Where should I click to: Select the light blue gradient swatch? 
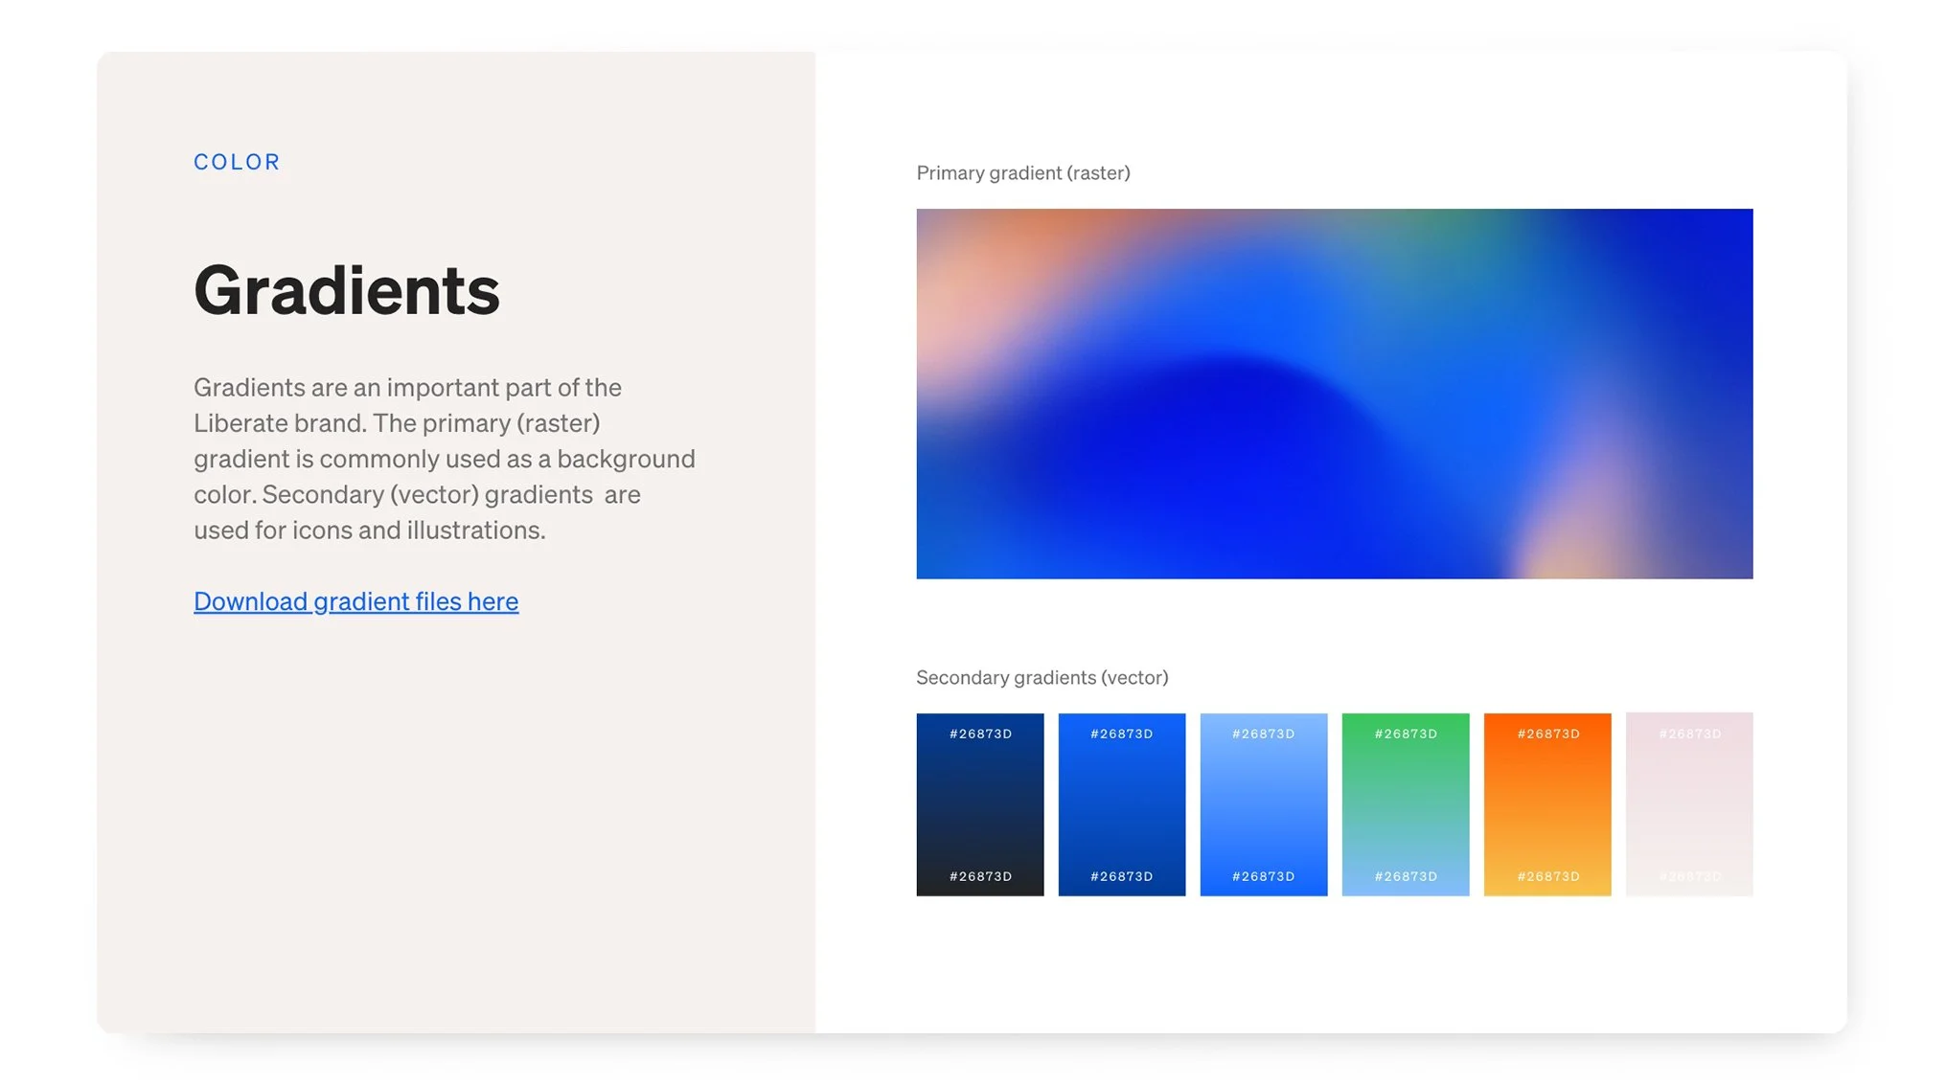(1263, 804)
